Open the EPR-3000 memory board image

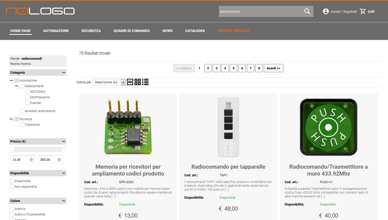click(128, 127)
